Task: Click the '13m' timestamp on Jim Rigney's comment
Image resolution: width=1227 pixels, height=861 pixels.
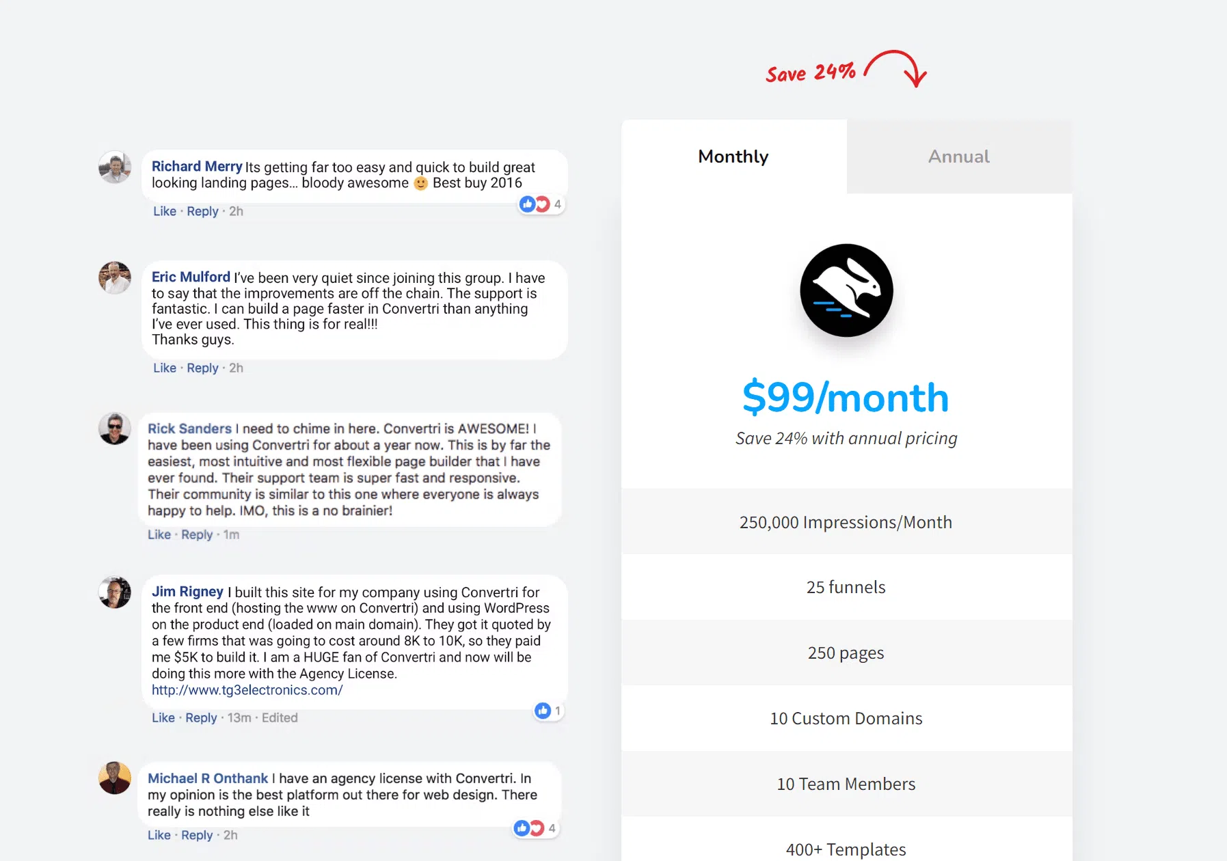Action: [x=239, y=717]
